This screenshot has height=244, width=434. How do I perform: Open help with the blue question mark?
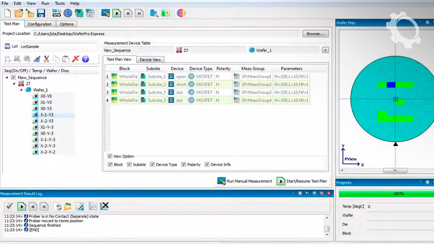click(85, 59)
